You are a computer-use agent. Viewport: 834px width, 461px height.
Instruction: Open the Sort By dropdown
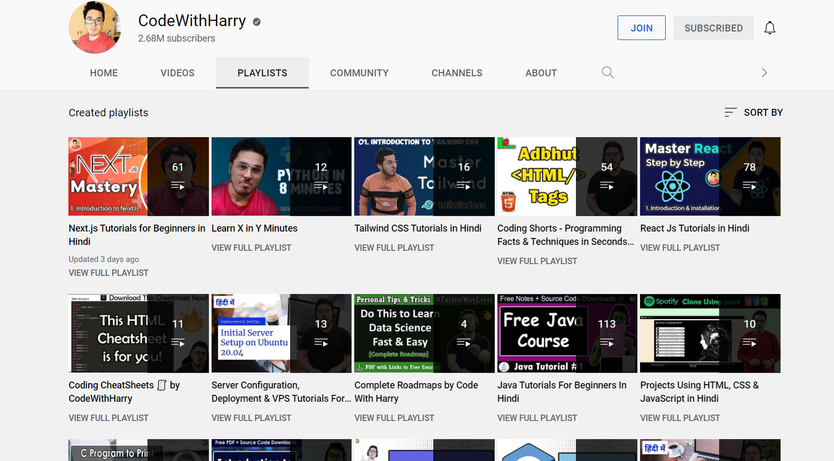click(753, 112)
